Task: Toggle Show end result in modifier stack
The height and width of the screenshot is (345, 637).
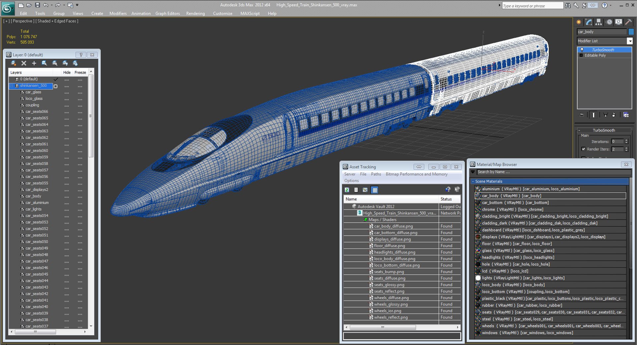Action: tap(594, 115)
